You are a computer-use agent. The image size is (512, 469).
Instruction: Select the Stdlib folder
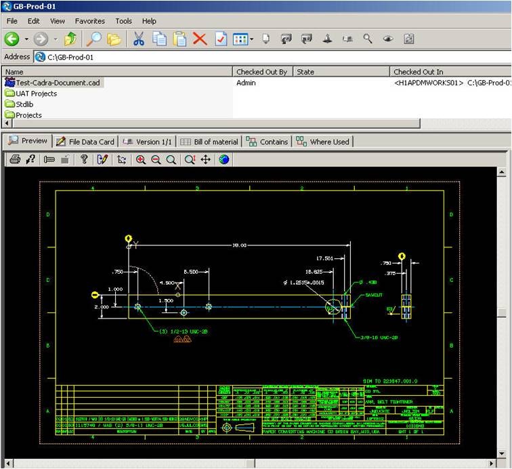[19, 104]
